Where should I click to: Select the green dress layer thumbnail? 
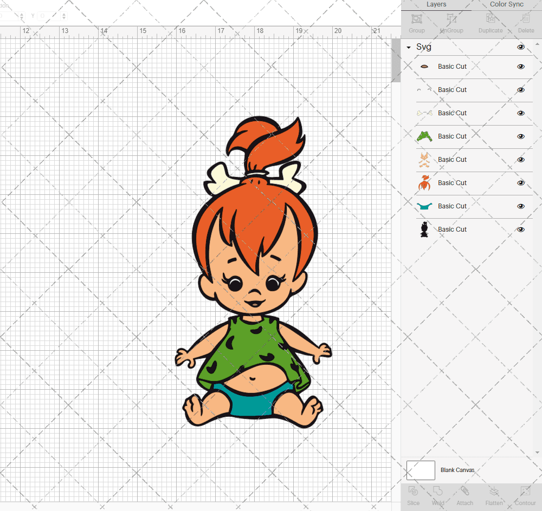(424, 136)
